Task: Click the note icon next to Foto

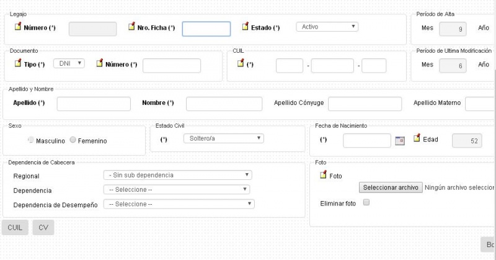Action: [323, 175]
